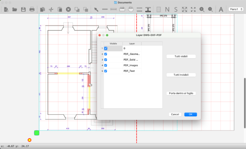The image size is (246, 149).
Task: Click the Send to back icon
Action: pos(86,9)
